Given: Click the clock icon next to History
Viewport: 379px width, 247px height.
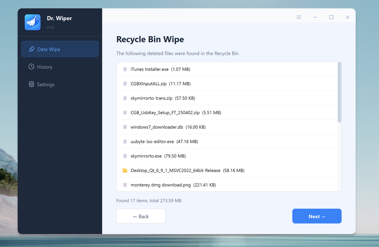Looking at the screenshot, I should [31, 67].
